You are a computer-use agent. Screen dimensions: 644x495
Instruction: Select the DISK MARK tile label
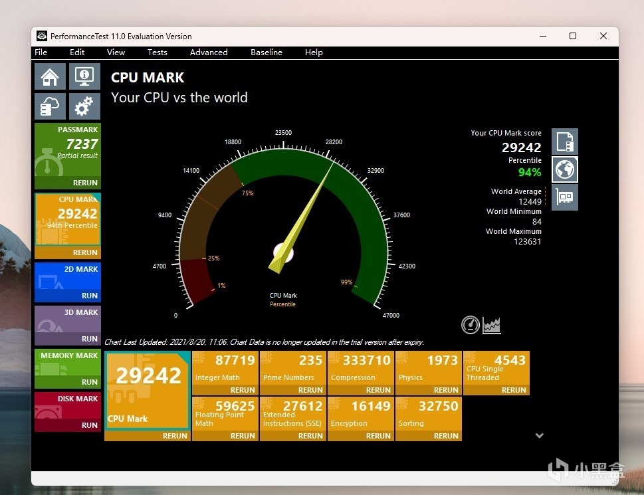point(78,399)
